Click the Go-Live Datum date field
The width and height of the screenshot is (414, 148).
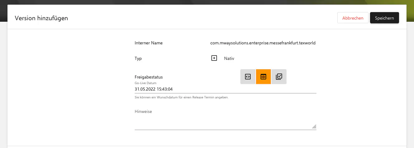[225, 89]
